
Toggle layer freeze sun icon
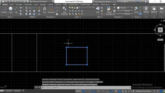click(x=72, y=8)
